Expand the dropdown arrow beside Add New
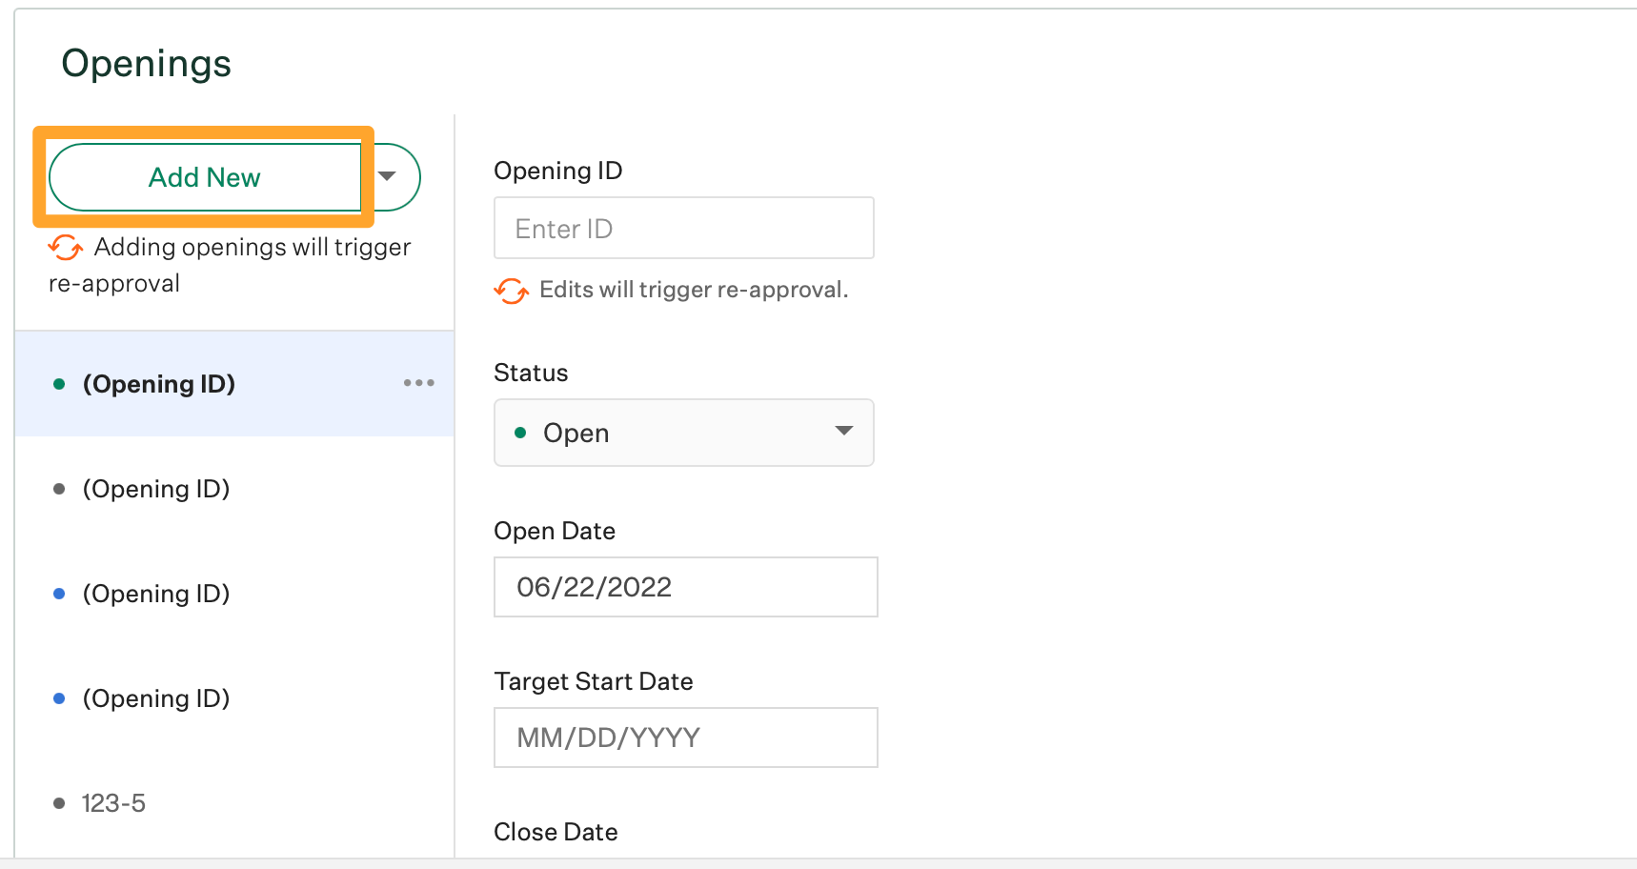The image size is (1637, 869). pyautogui.click(x=388, y=177)
